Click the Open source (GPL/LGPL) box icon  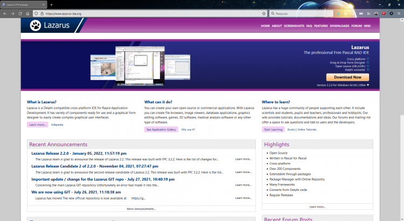(368, 66)
